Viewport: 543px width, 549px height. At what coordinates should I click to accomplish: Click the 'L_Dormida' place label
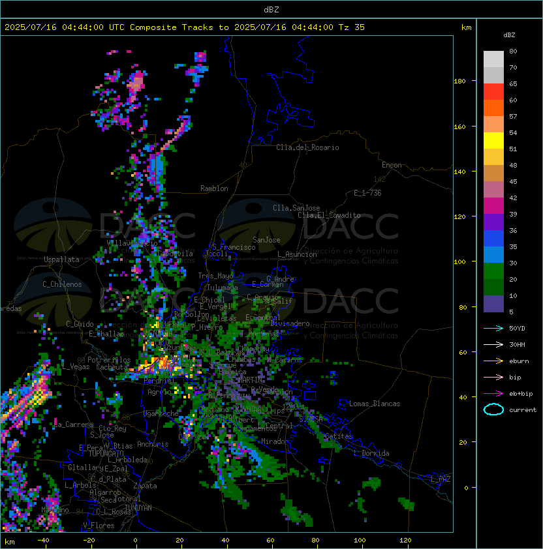(x=371, y=453)
